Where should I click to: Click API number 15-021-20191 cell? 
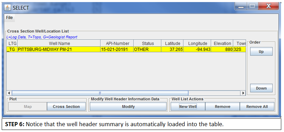(x=117, y=49)
